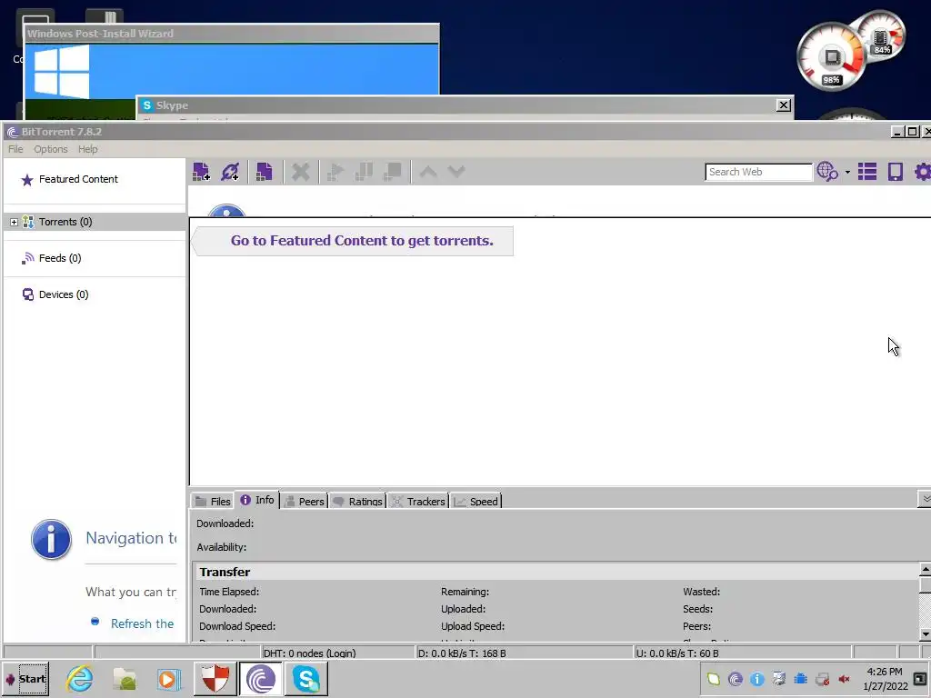The width and height of the screenshot is (931, 698).
Task: Switch to the Speed tab
Action: point(476,502)
